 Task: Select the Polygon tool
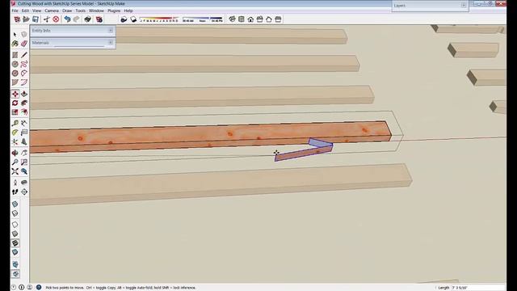pyautogui.click(x=15, y=74)
